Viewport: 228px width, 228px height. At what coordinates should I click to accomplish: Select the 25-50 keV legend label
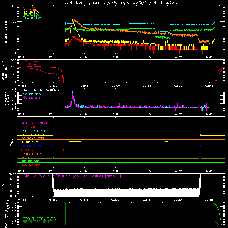tap(31, 15)
